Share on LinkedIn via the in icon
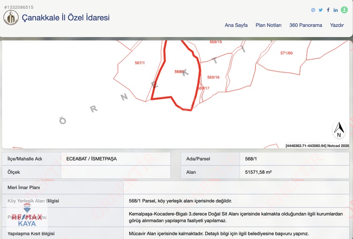The image size is (353, 239). [x=336, y=10]
